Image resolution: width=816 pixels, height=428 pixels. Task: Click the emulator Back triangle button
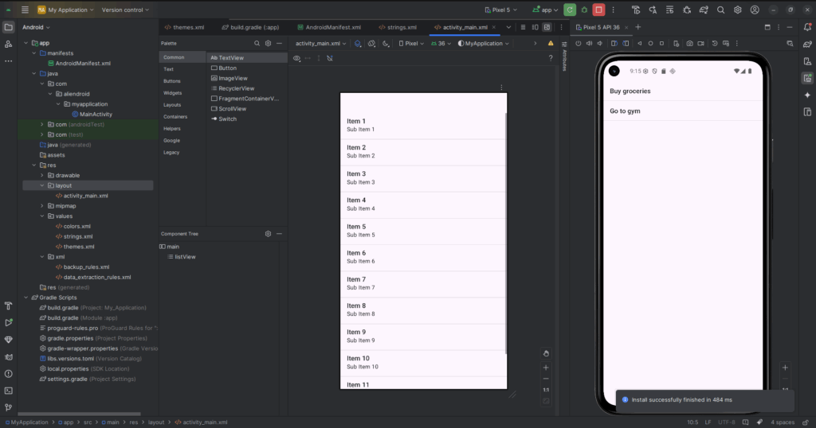click(640, 44)
